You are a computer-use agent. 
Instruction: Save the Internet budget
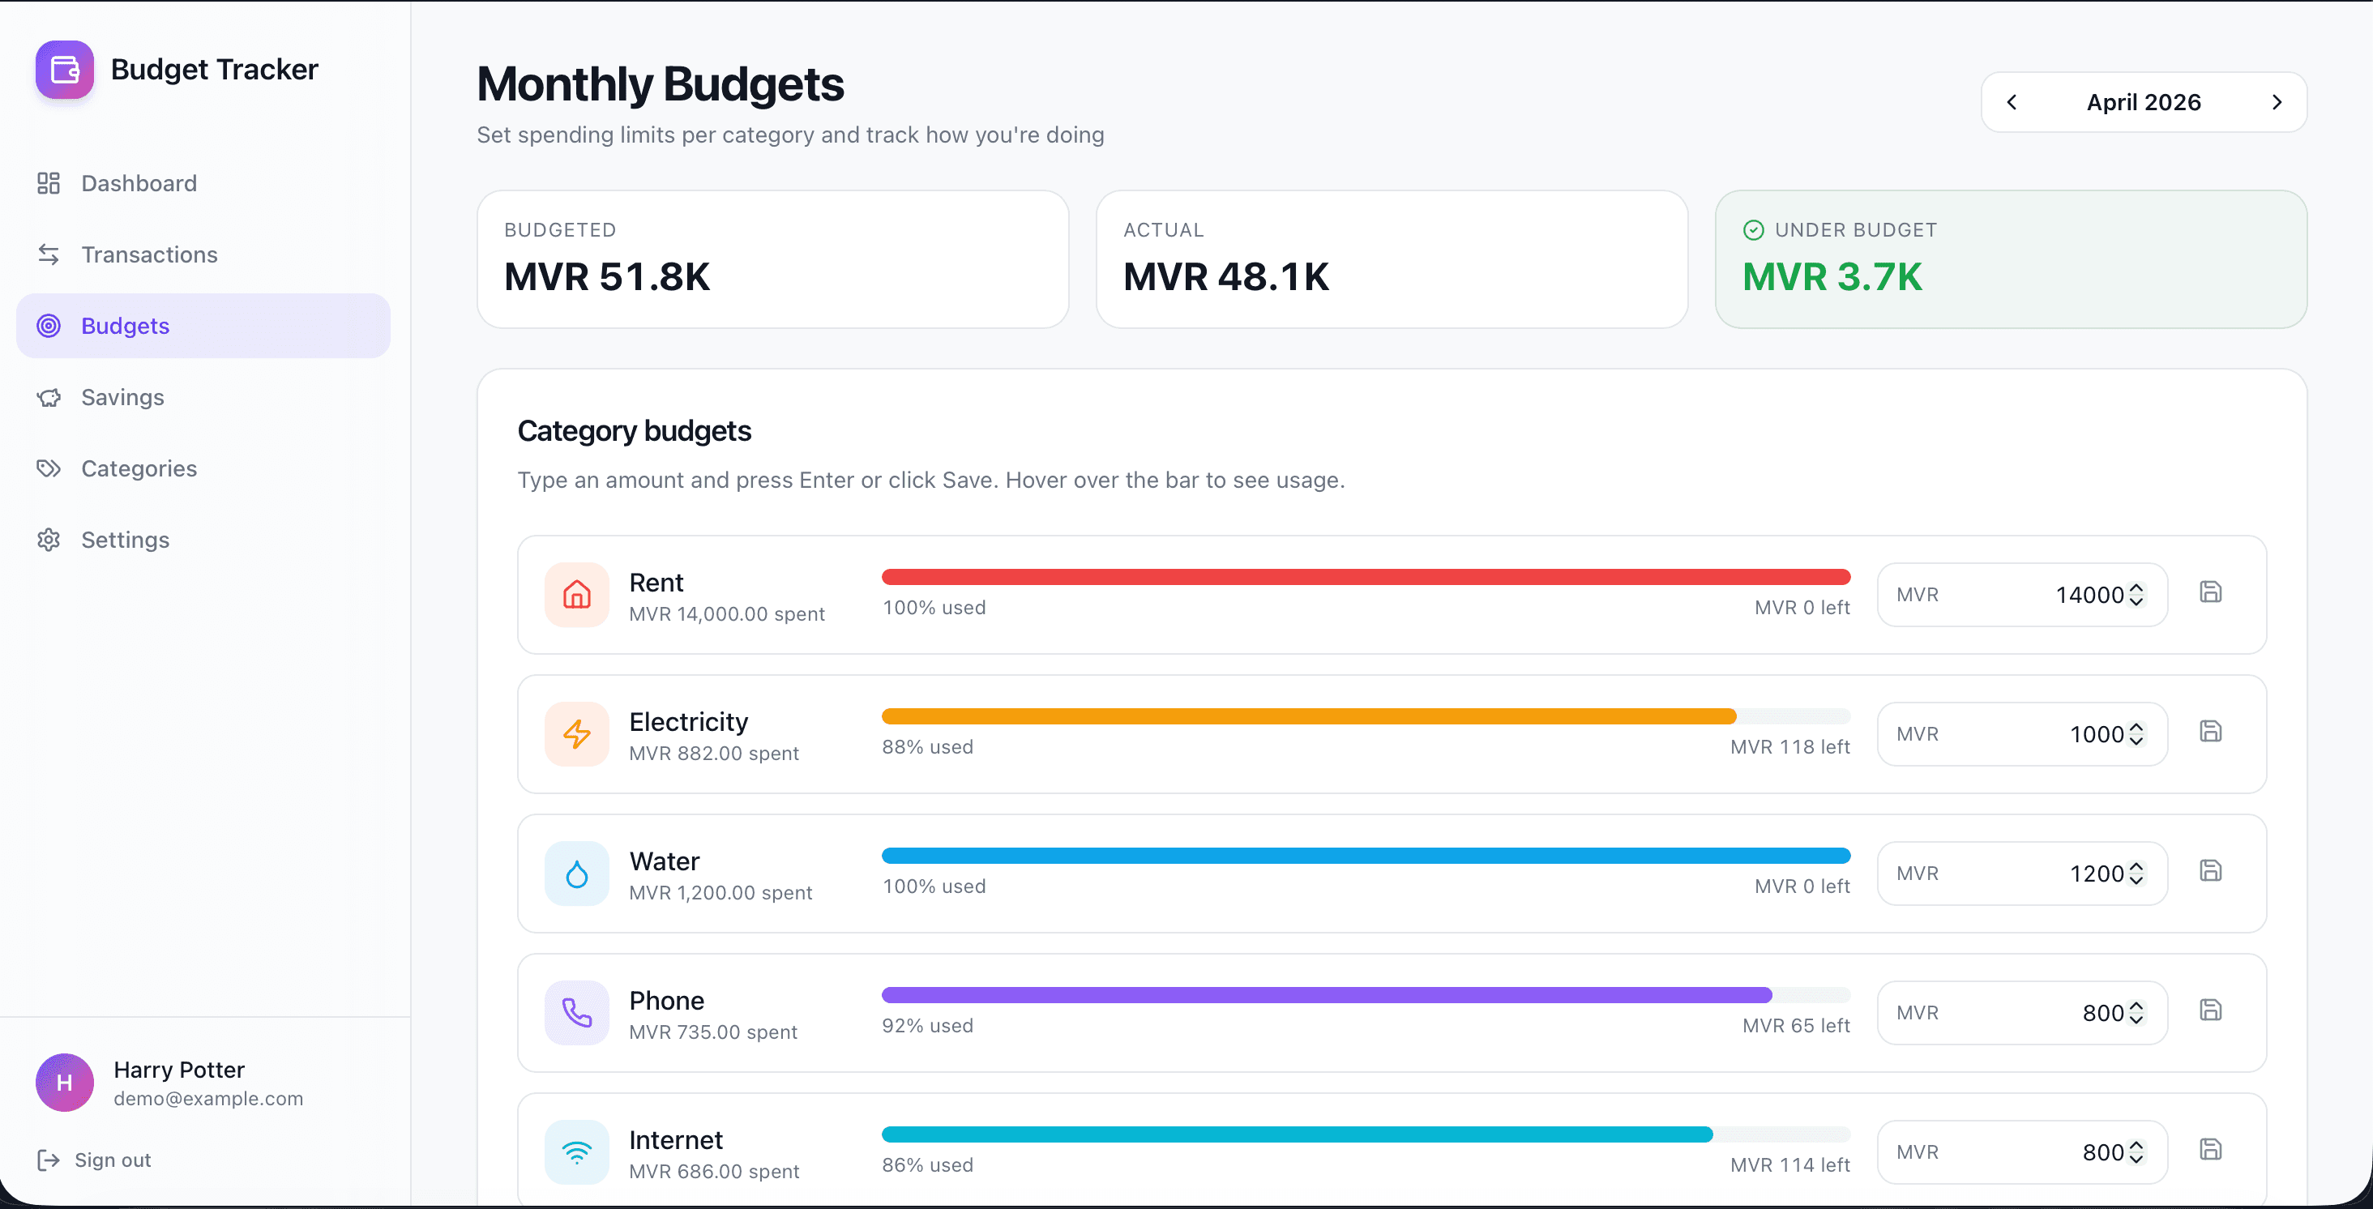[2211, 1149]
